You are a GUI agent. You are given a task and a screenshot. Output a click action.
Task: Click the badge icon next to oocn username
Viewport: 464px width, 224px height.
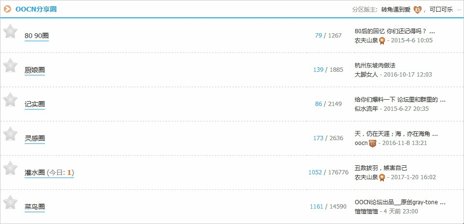(x=373, y=144)
